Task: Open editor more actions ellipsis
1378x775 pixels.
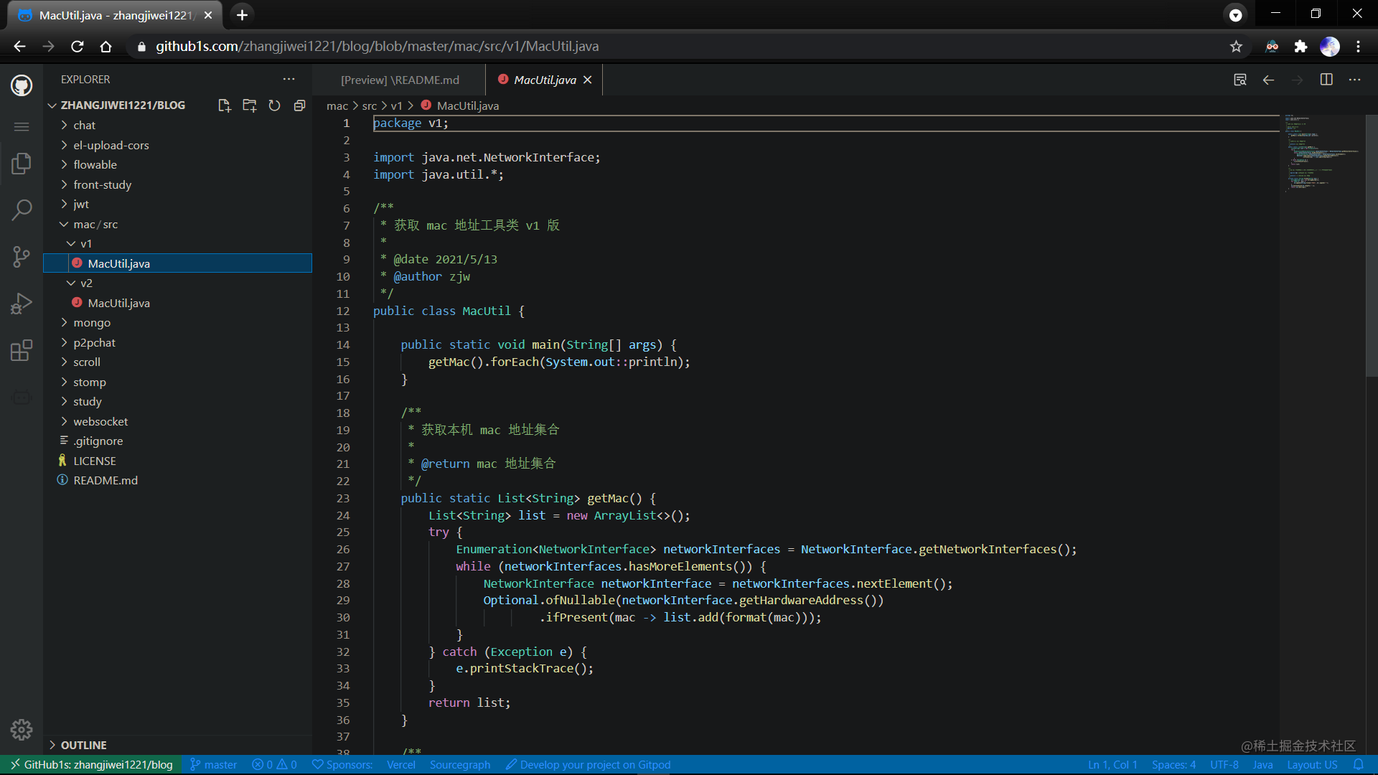Action: [x=1354, y=80]
